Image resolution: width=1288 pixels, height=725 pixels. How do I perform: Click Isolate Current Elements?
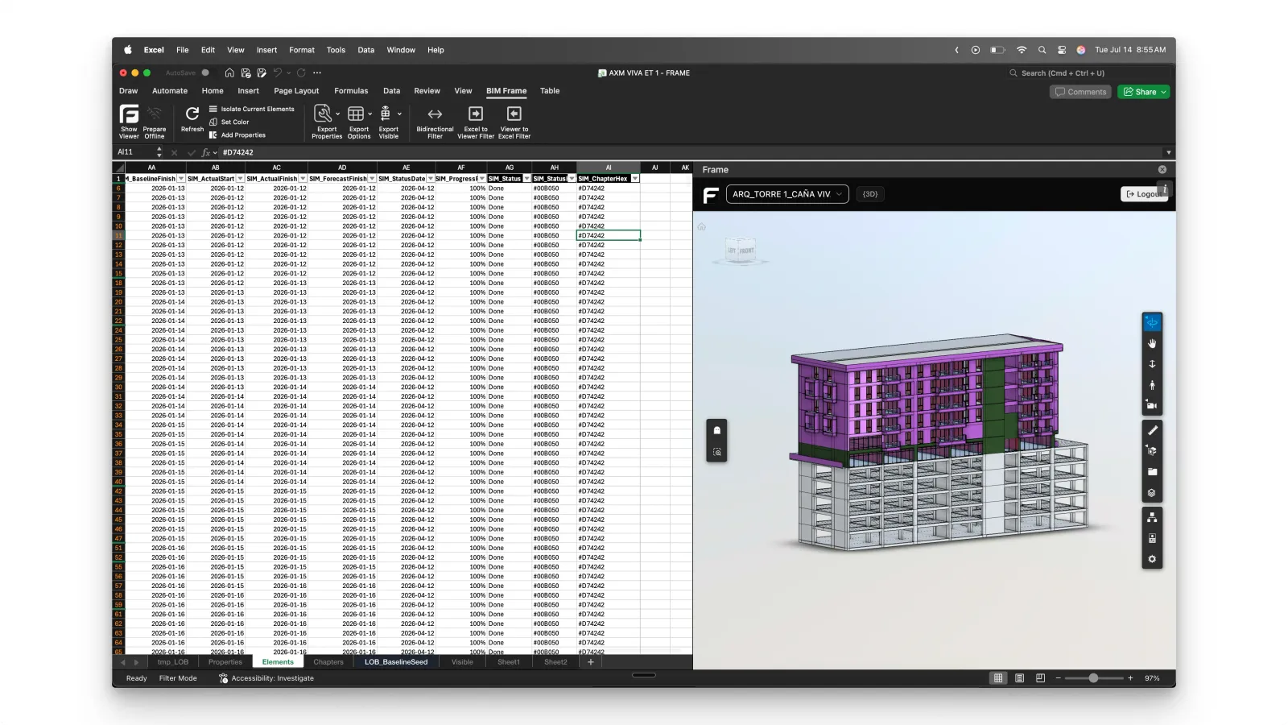tap(252, 109)
